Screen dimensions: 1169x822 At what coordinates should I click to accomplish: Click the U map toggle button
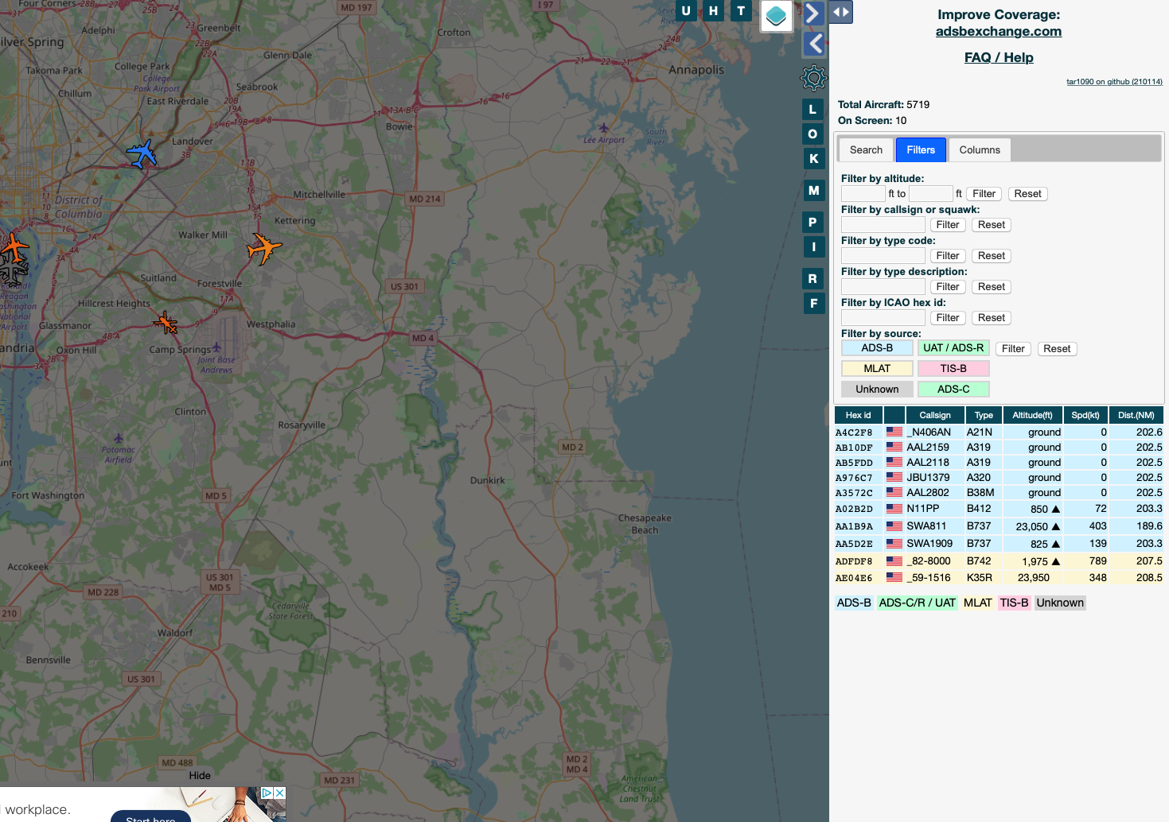tap(685, 10)
